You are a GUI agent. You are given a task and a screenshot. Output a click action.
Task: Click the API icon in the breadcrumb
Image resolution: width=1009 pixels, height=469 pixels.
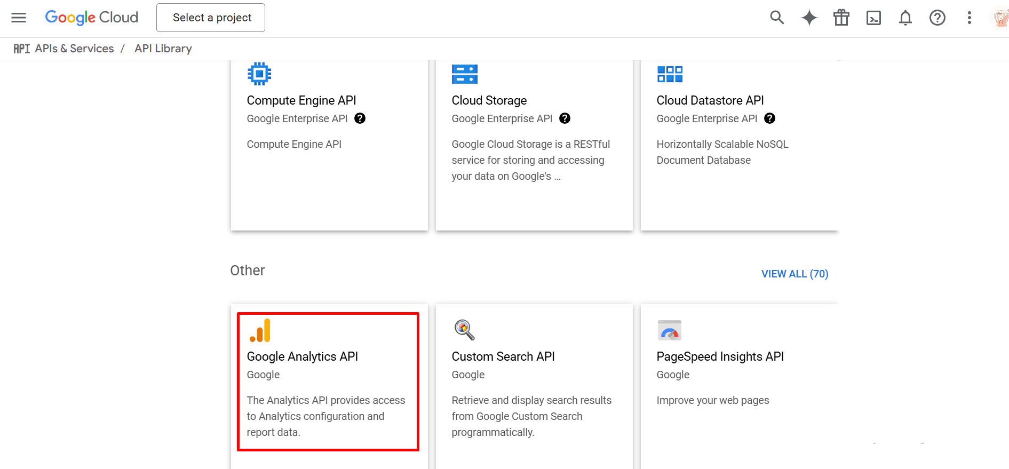[22, 49]
